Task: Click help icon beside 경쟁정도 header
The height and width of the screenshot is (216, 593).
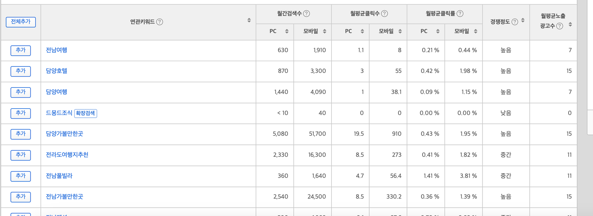Action: click(x=515, y=22)
